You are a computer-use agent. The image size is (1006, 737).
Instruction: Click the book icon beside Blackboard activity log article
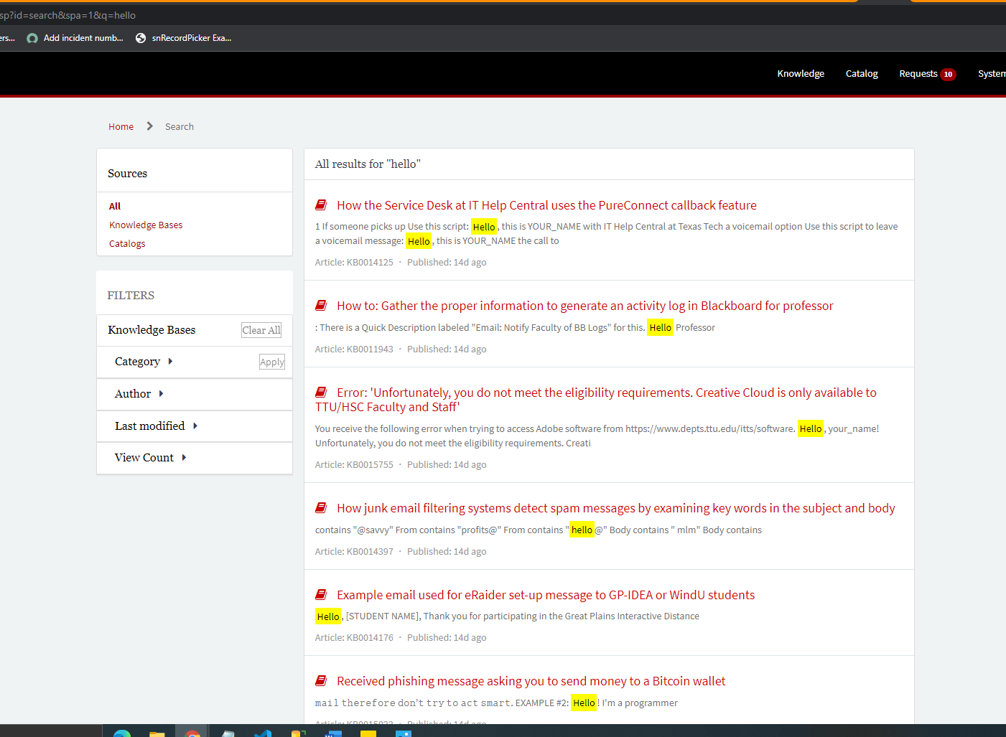321,306
